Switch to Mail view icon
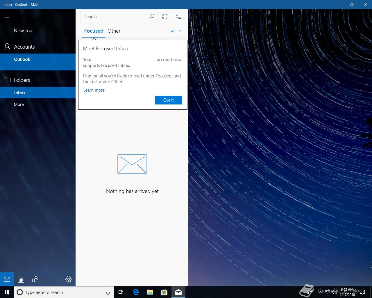This screenshot has height=298, width=372. click(x=7, y=279)
